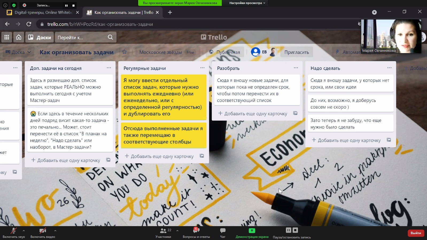The width and height of the screenshot is (427, 240).
Task: Click the Пригласить button
Action: click(x=297, y=52)
